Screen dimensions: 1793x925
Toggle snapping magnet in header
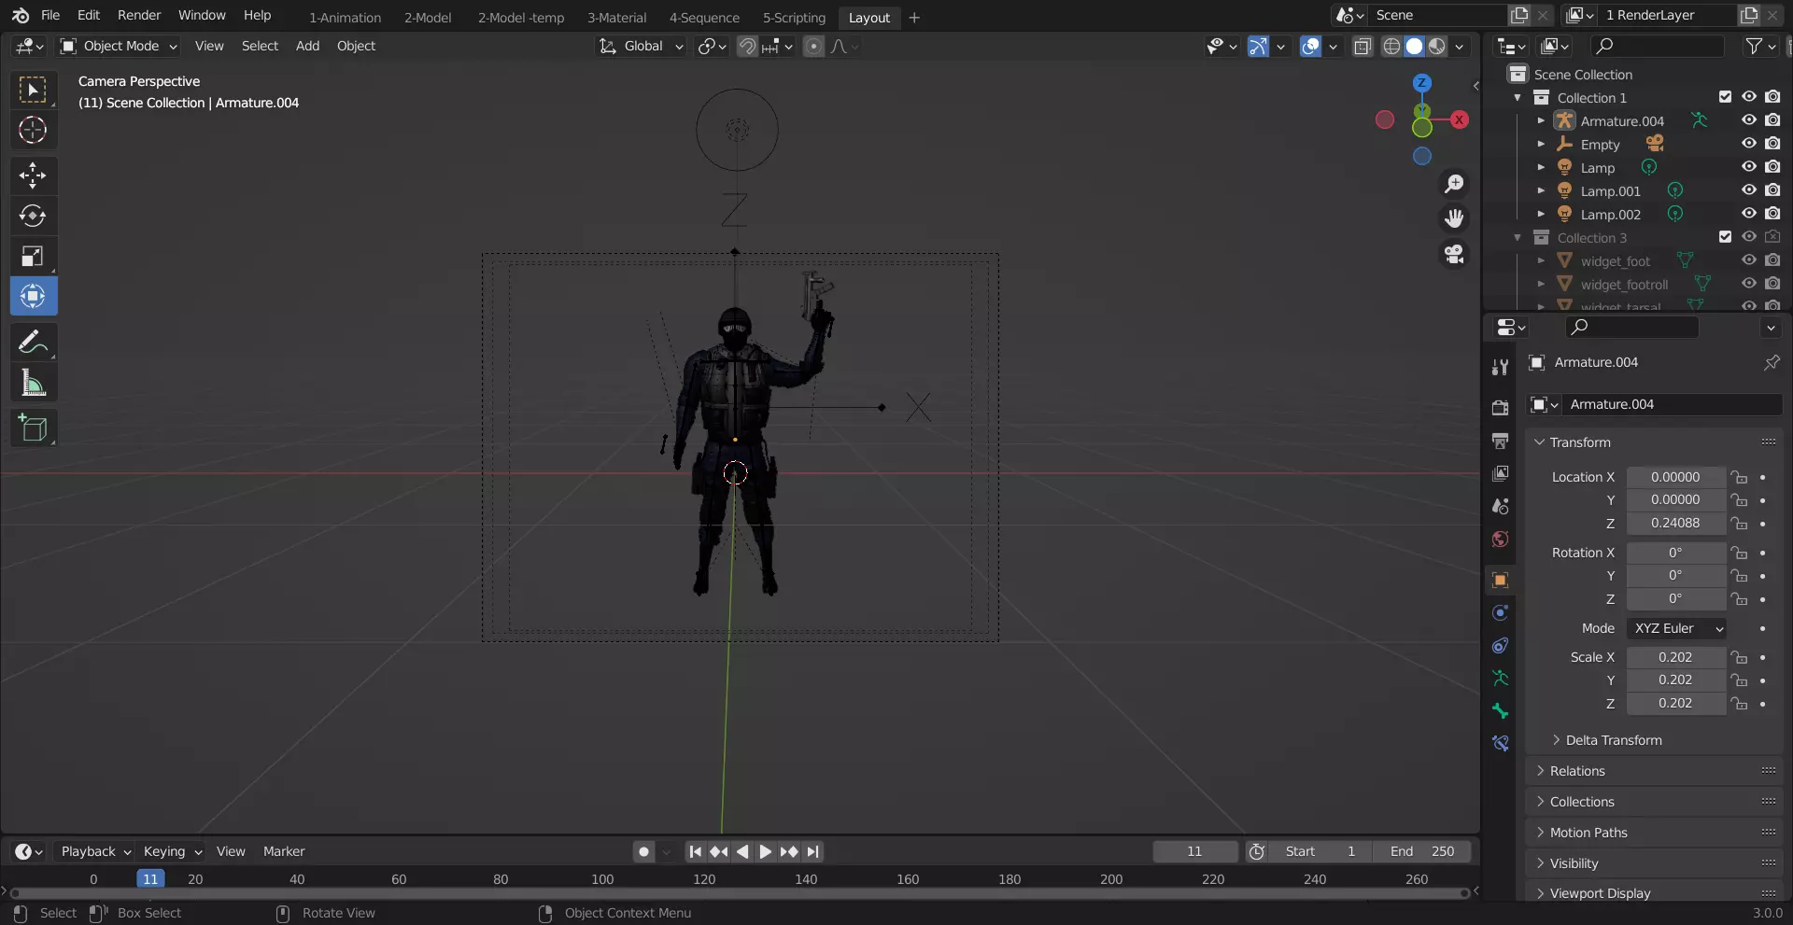point(747,46)
